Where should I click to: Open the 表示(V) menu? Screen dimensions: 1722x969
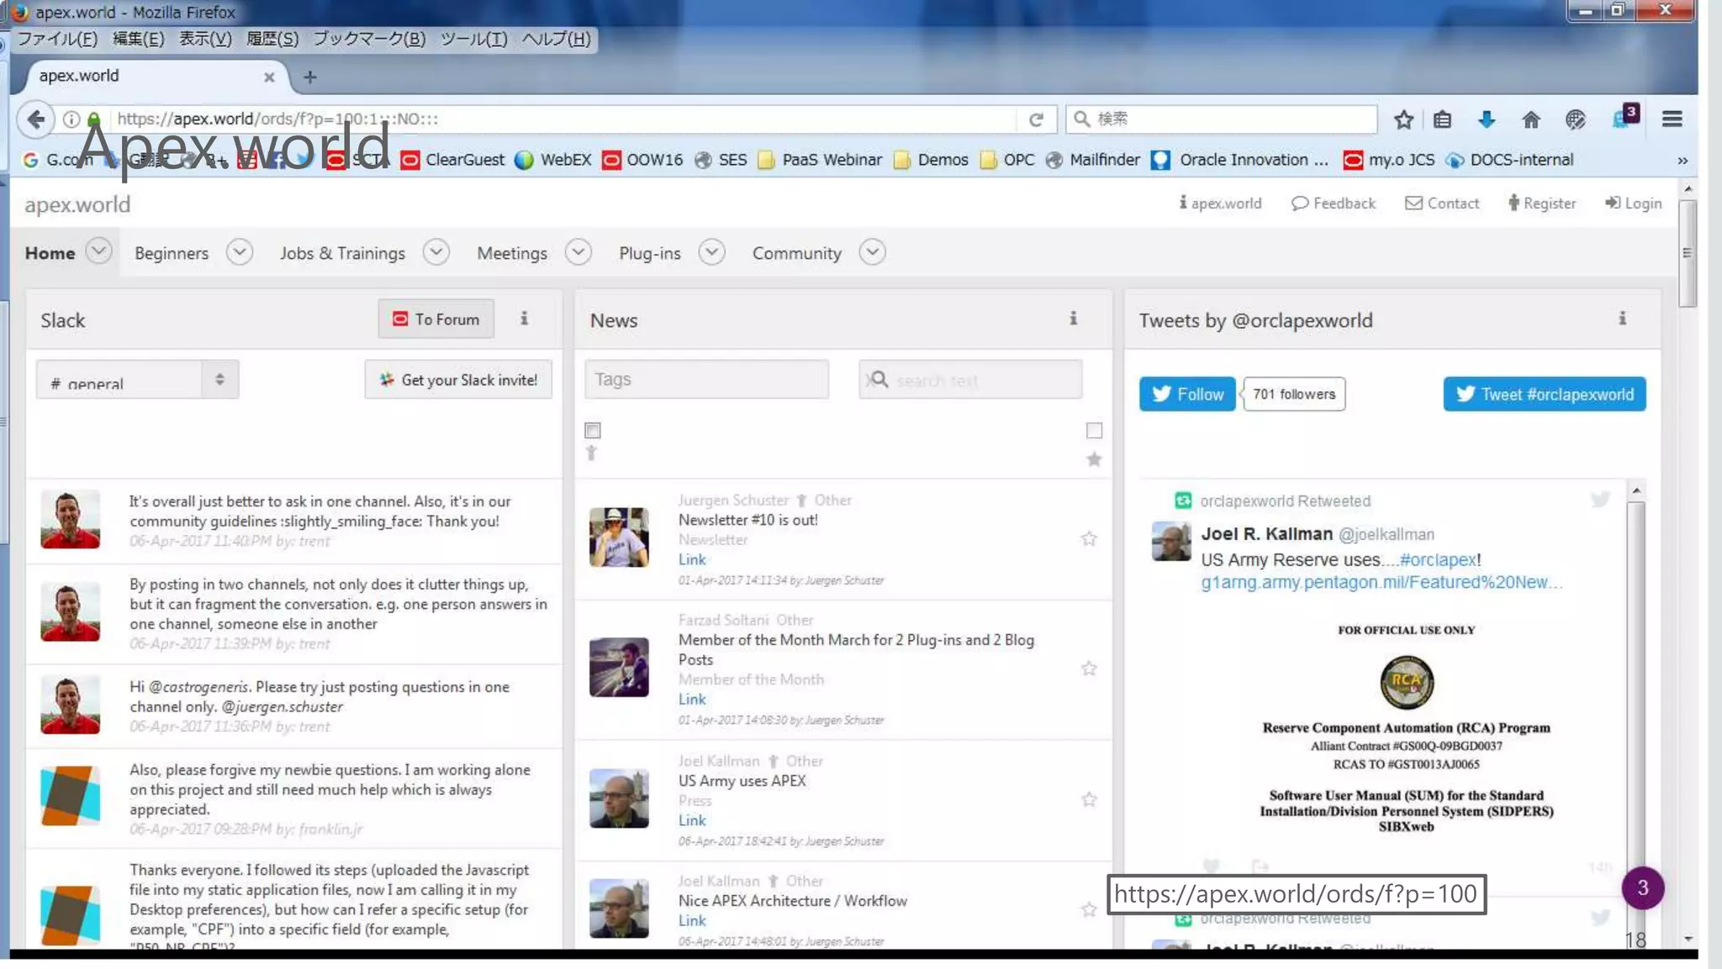(x=205, y=39)
